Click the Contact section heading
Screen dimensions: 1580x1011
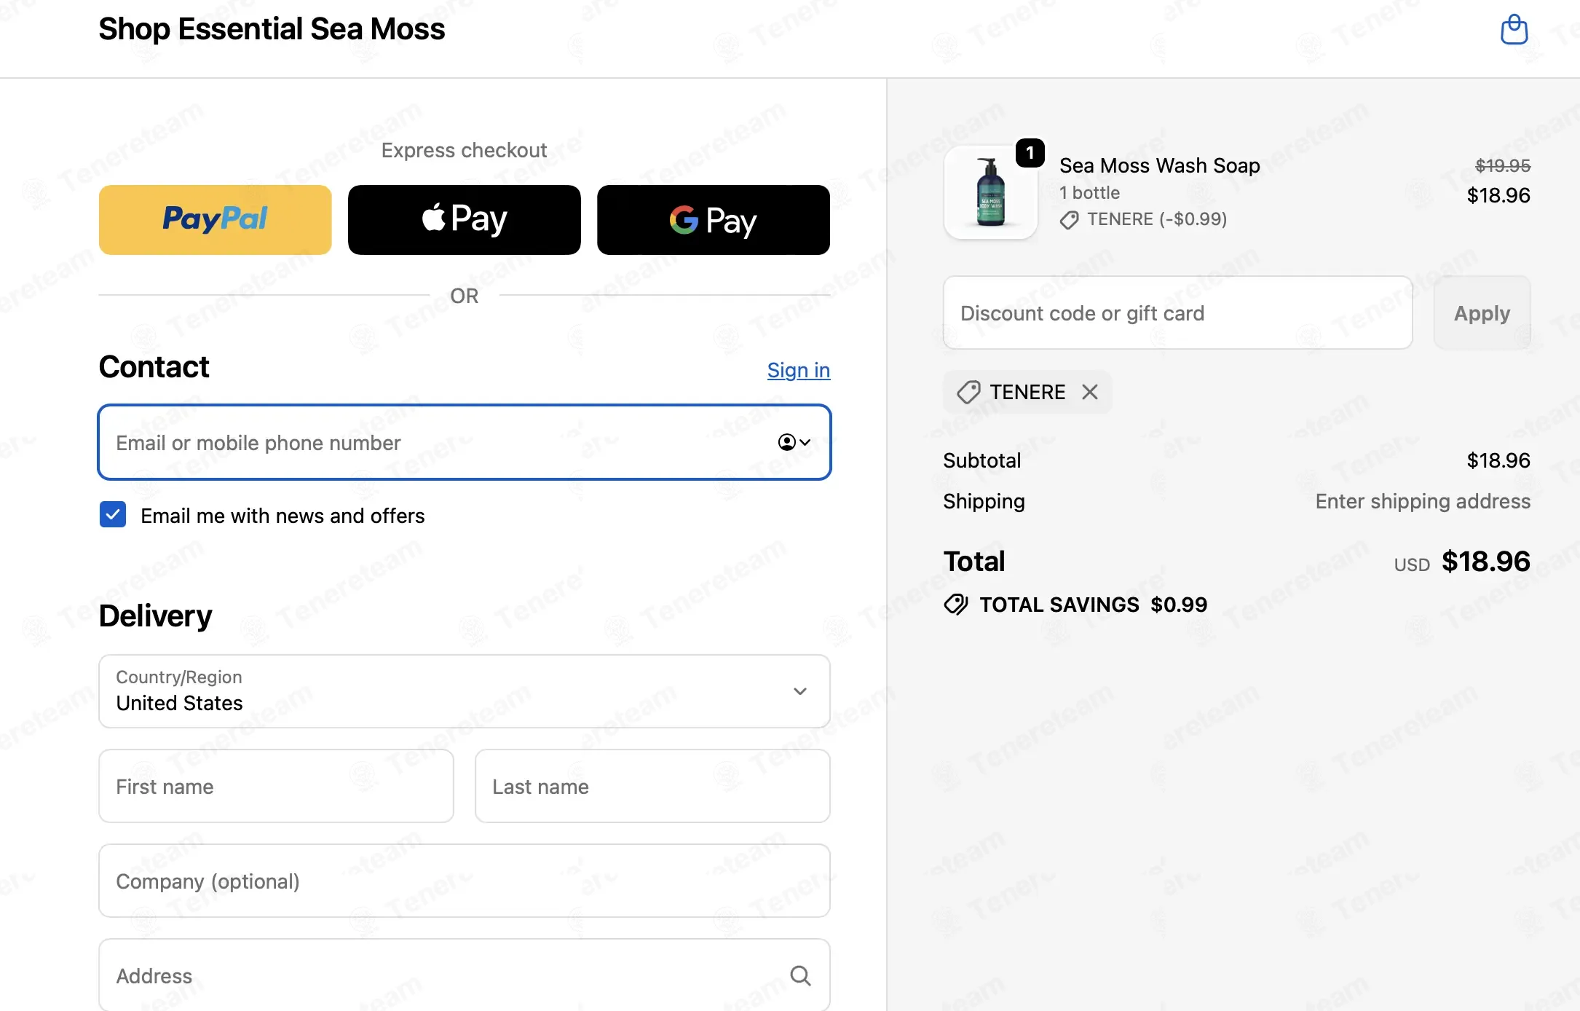click(154, 367)
